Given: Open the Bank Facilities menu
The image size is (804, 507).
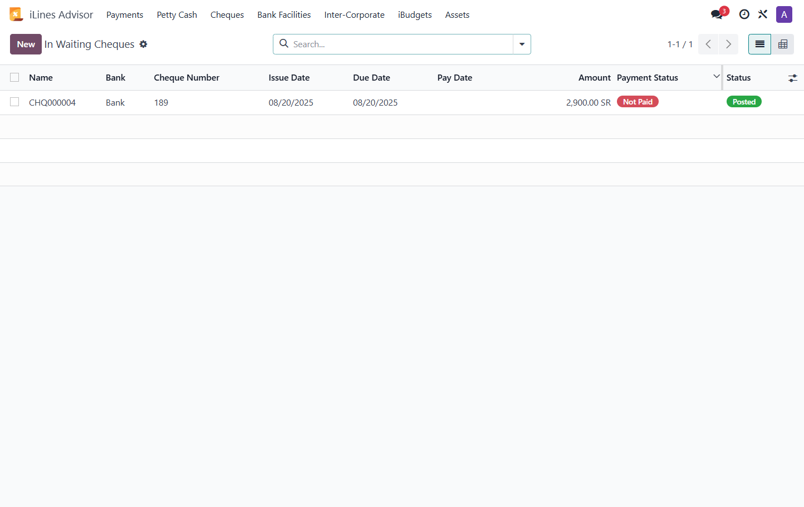Looking at the screenshot, I should 284,14.
